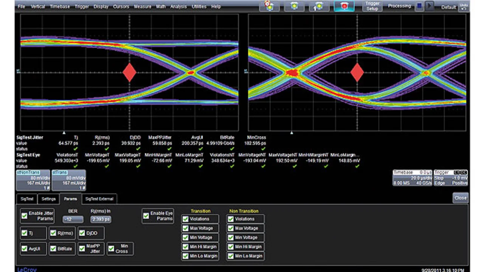Open the Settings tab
The width and height of the screenshot is (484, 272).
[x=49, y=199]
